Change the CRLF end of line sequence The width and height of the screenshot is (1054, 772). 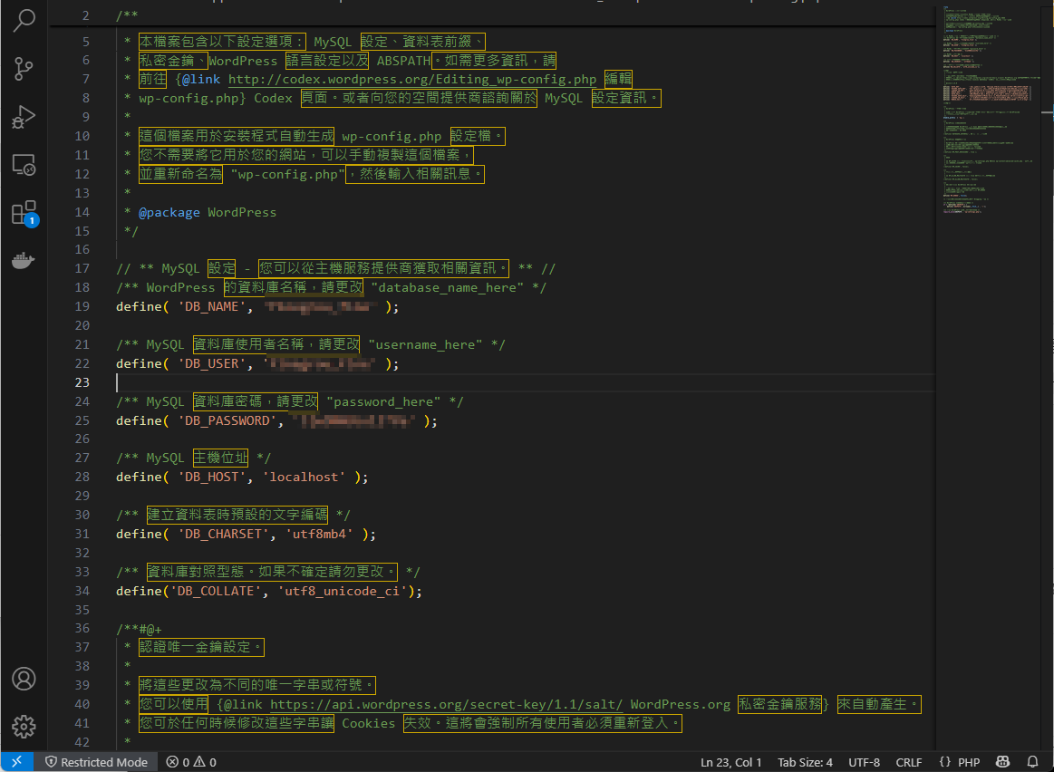point(909,762)
